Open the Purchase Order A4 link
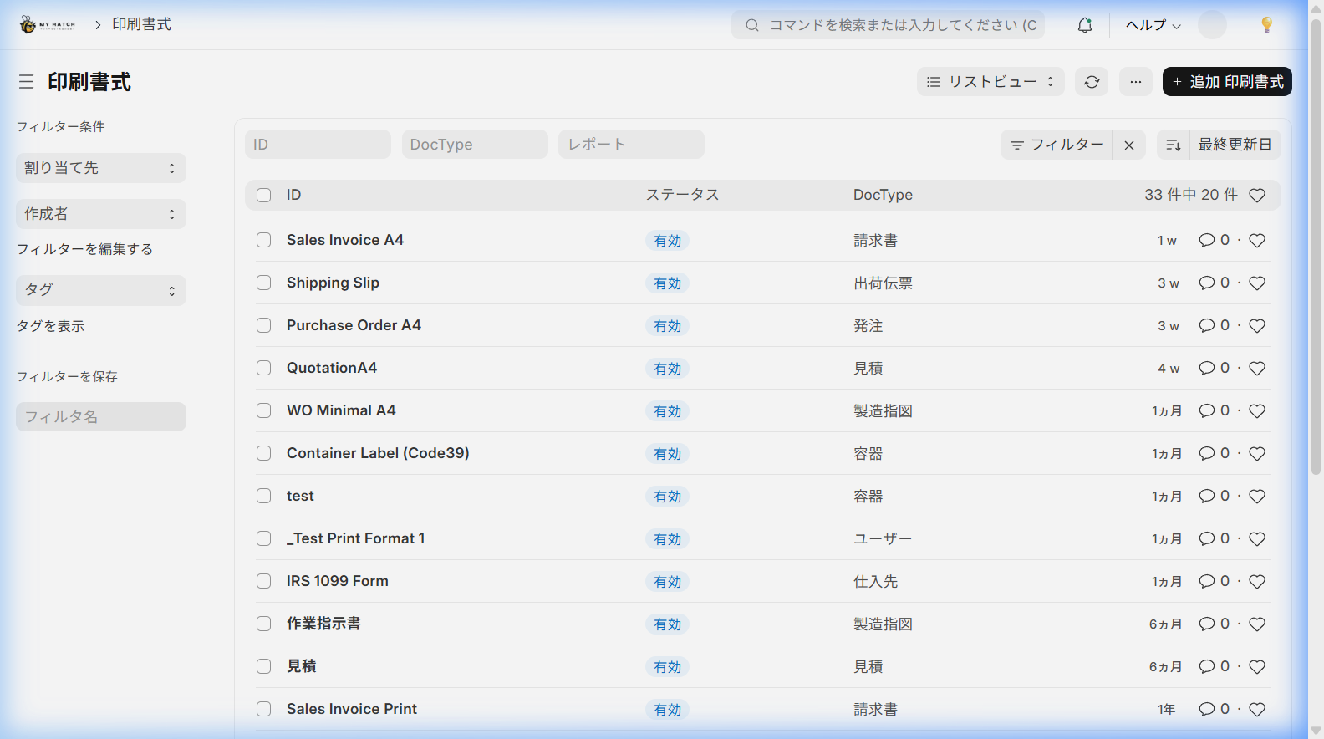Image resolution: width=1324 pixels, height=739 pixels. tap(354, 325)
